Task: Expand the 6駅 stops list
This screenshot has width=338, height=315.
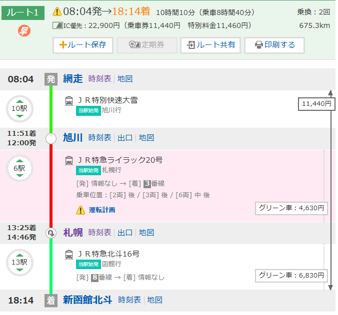Action: click(x=19, y=168)
